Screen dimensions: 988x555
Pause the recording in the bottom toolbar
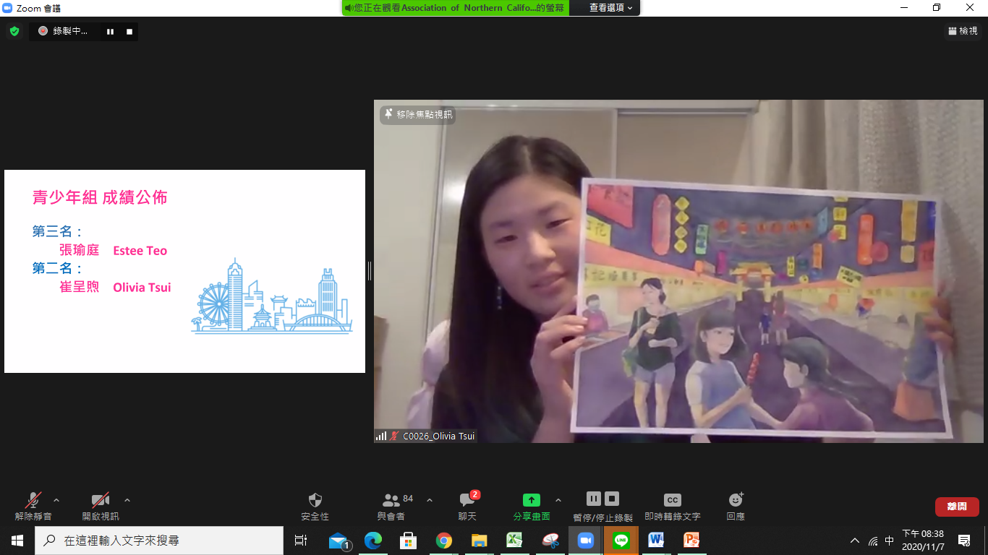pyautogui.click(x=593, y=499)
